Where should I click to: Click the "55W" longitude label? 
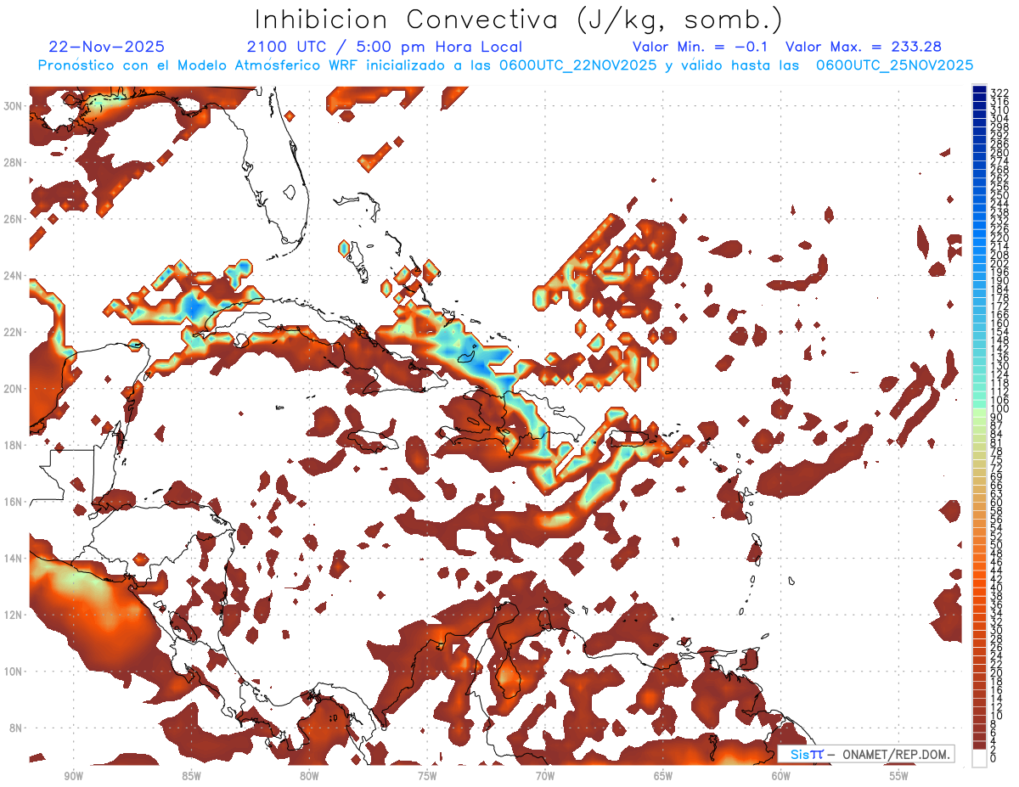pos(899,776)
